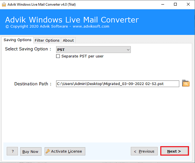Click inside the Destination Path field

click(x=117, y=84)
